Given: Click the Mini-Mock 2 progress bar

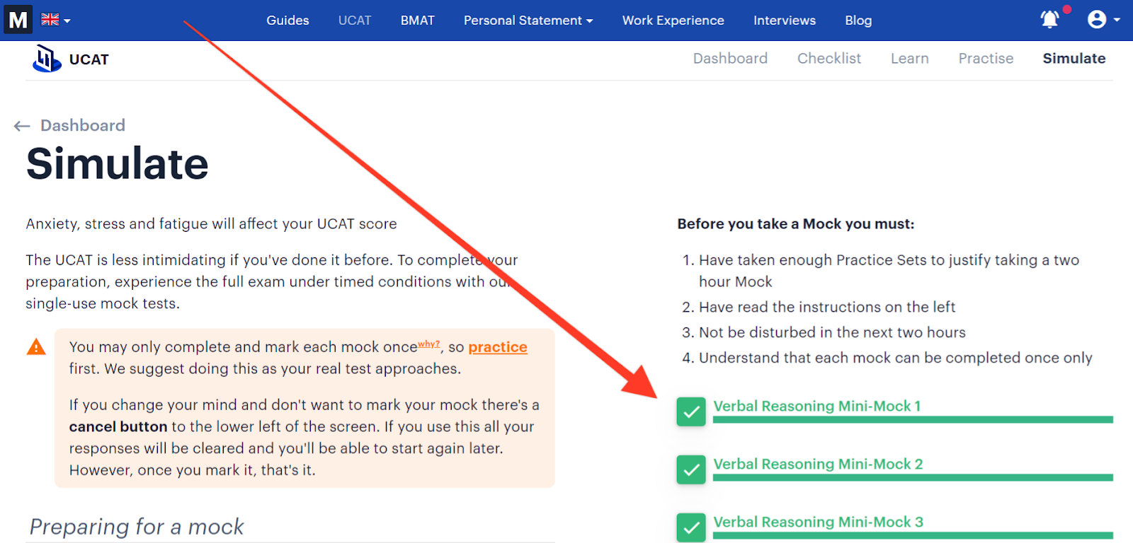Looking at the screenshot, I should [x=913, y=478].
